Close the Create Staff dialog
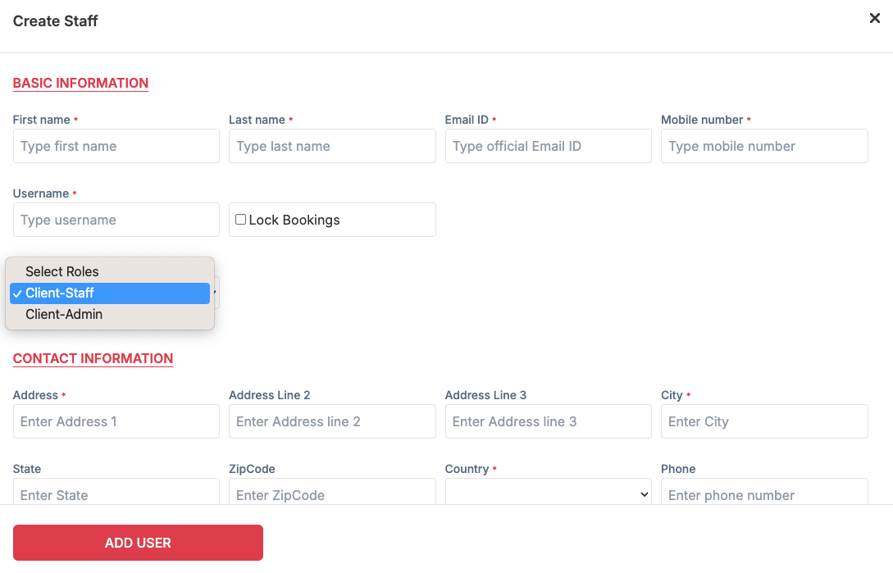Screen dimensions: 893x573 coord(874,19)
